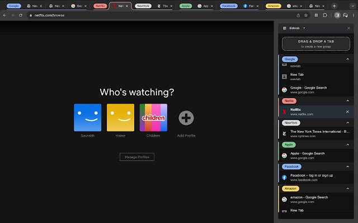Click the share icon in address bar
The image size is (358, 223).
point(298,15)
